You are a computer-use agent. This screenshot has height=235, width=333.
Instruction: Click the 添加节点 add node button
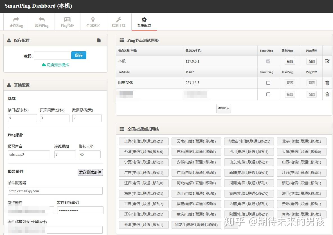pos(223,108)
